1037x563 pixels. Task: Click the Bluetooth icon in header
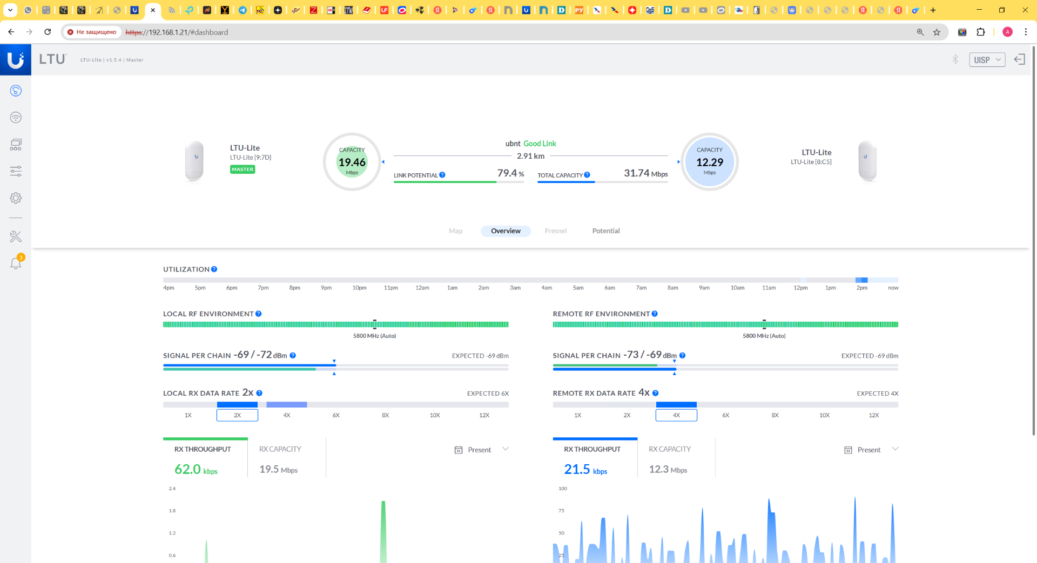pyautogui.click(x=955, y=59)
